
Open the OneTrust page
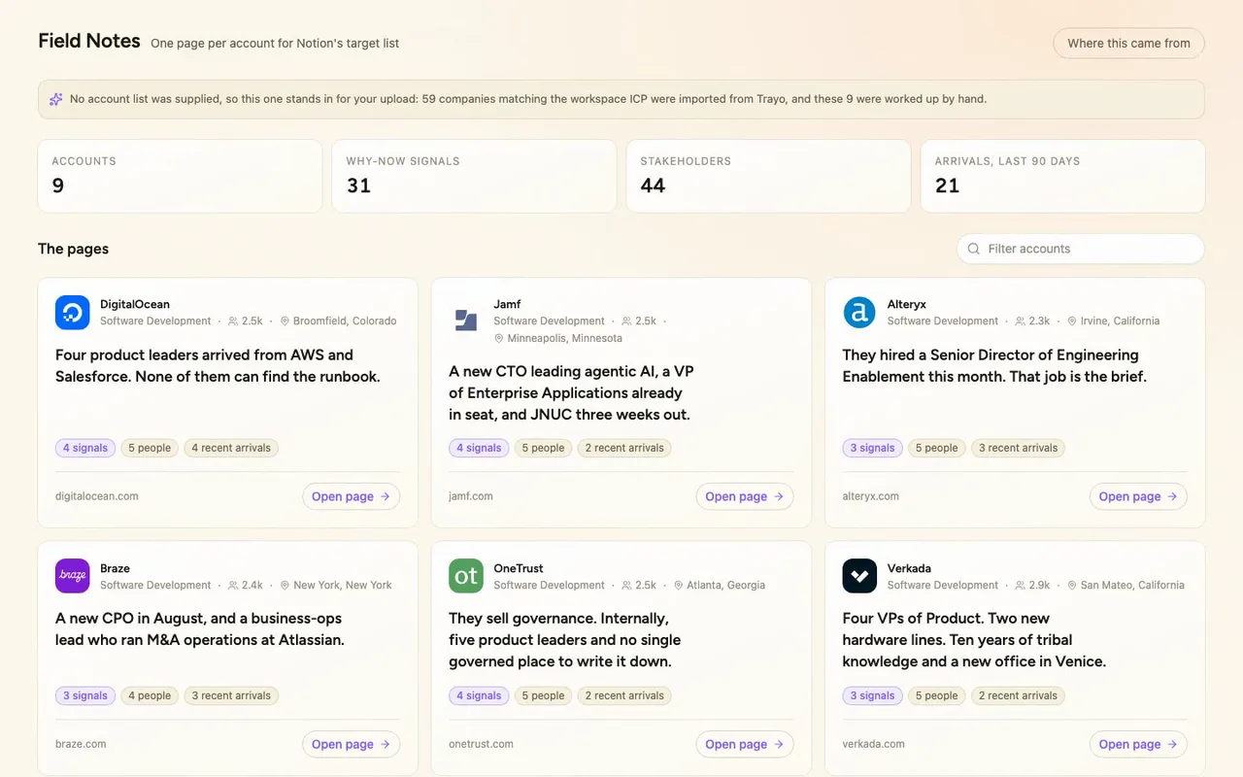[x=745, y=744]
